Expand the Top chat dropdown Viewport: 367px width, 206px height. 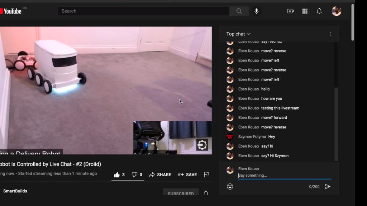click(238, 34)
